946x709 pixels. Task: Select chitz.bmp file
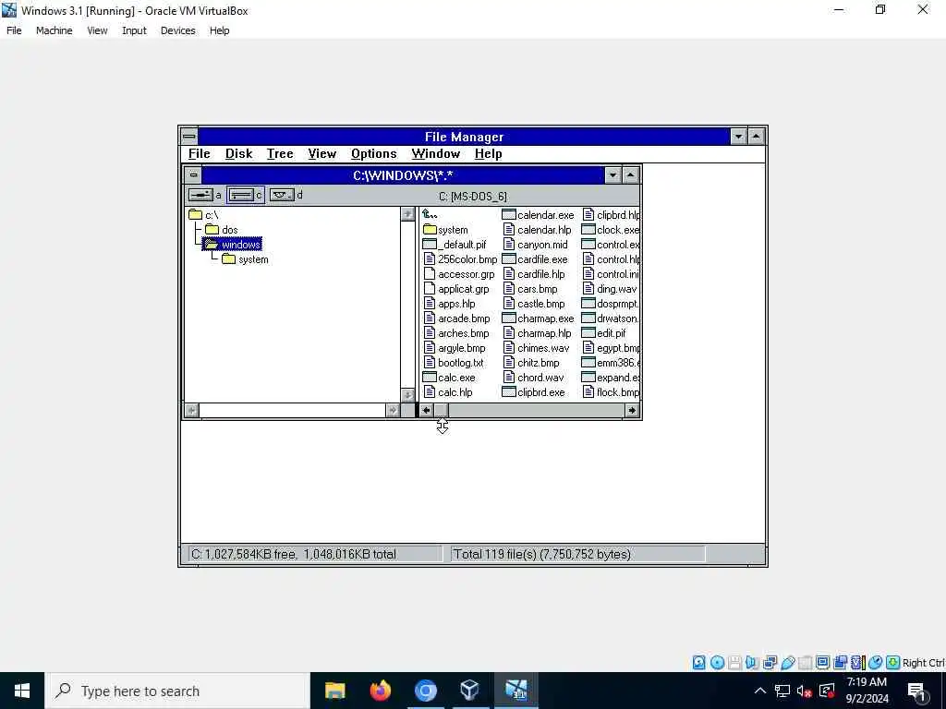point(531,363)
